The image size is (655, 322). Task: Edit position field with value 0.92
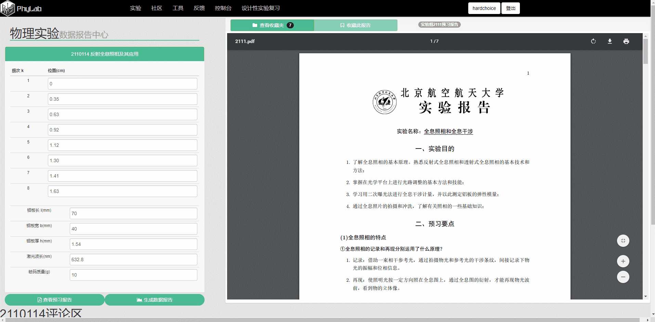122,130
